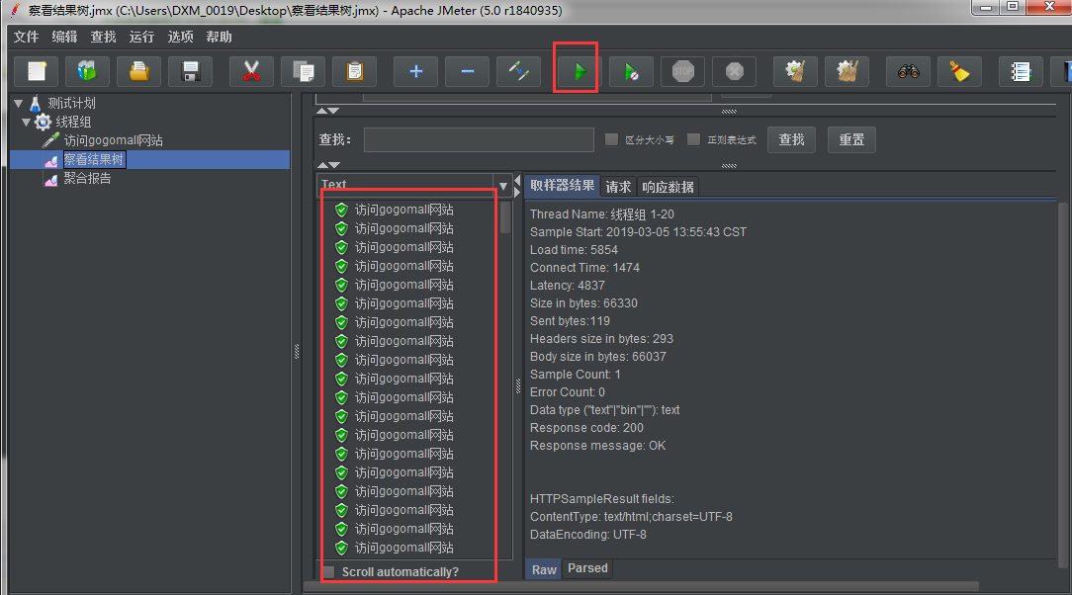Enable 正则表达式 regex checkbox

(693, 139)
